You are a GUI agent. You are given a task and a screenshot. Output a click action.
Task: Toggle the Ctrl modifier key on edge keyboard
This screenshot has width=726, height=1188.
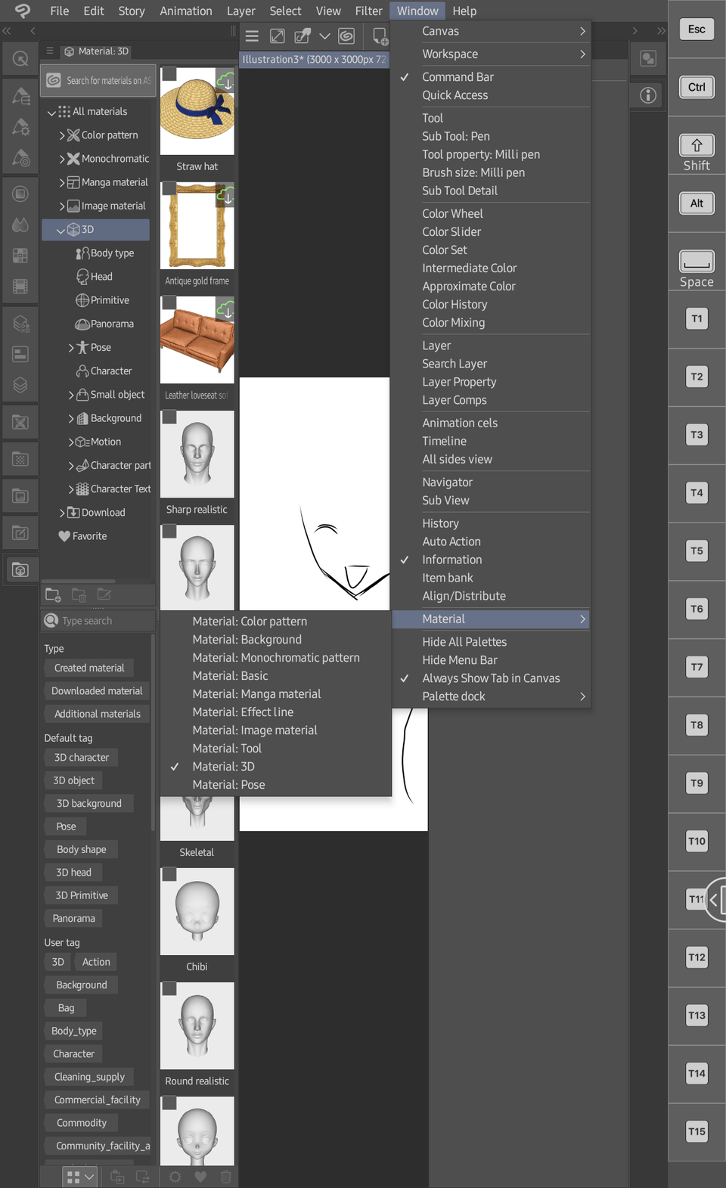click(x=697, y=87)
